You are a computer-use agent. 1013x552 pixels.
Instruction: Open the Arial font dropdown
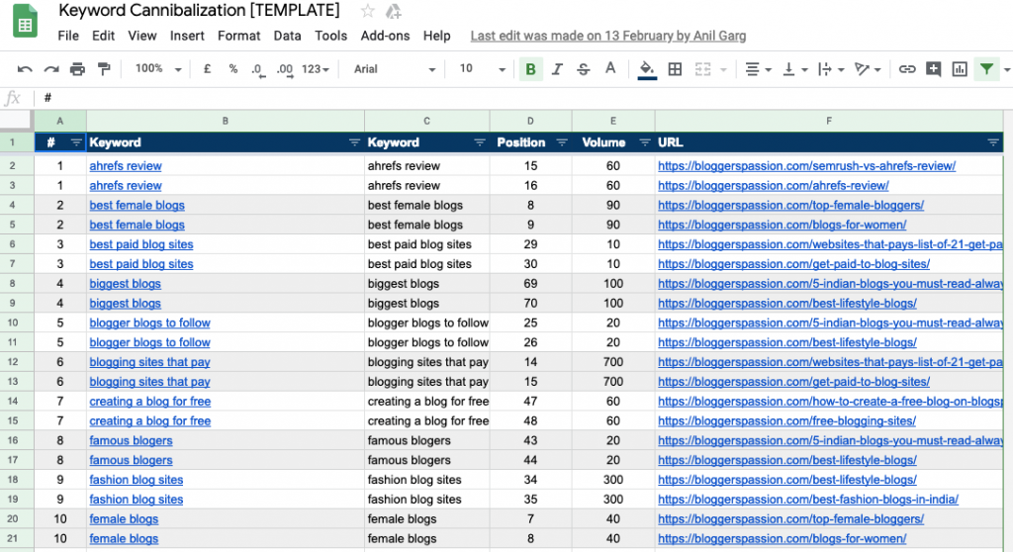394,69
